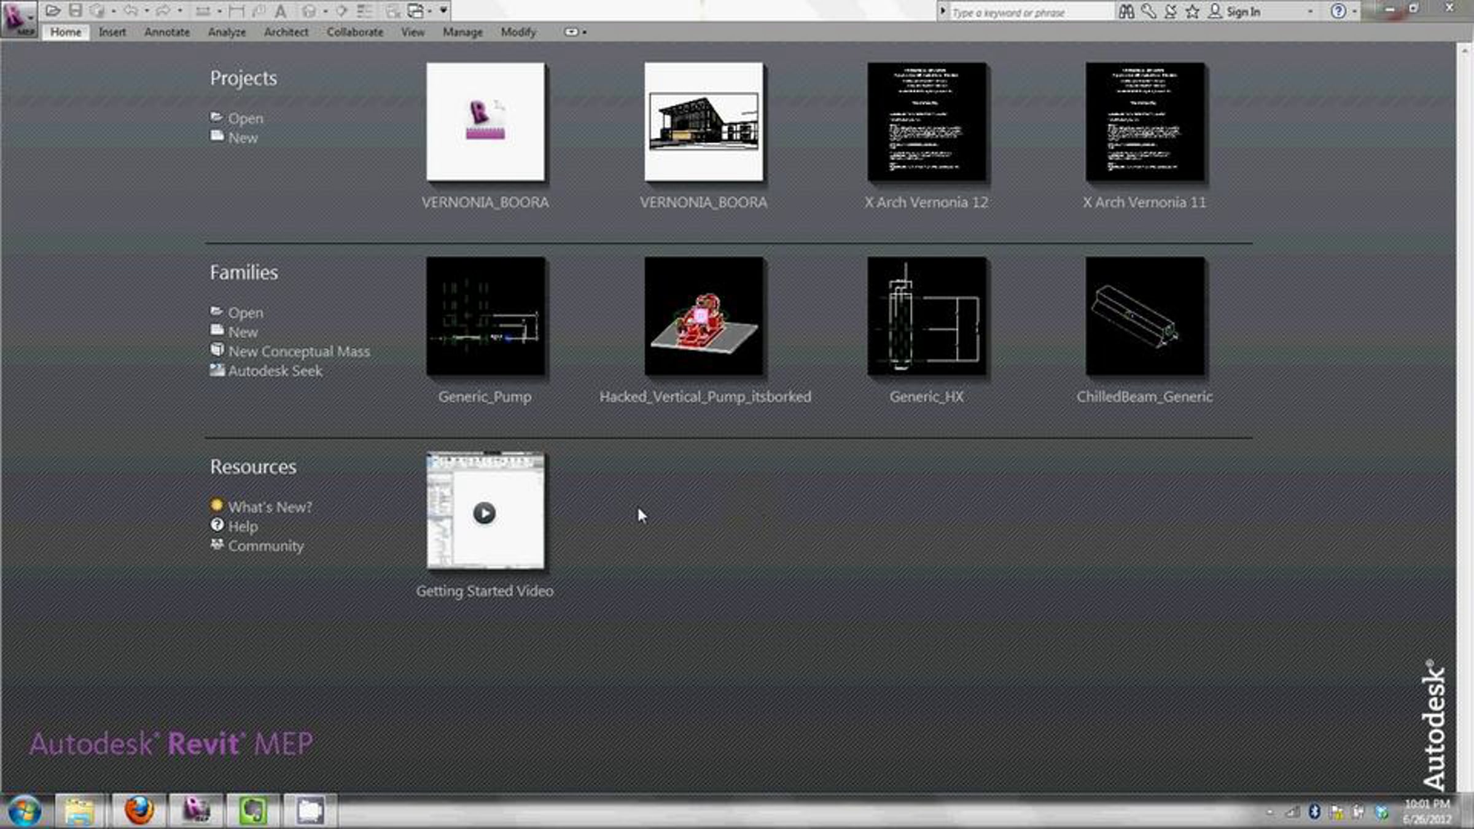This screenshot has width=1474, height=829.
Task: Open the Hacked_Vertical_Pump_itsborked family thumbnail
Action: click(x=704, y=316)
